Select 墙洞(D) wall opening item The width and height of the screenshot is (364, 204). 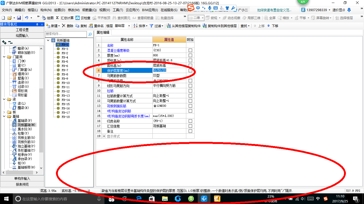tap(21, 74)
